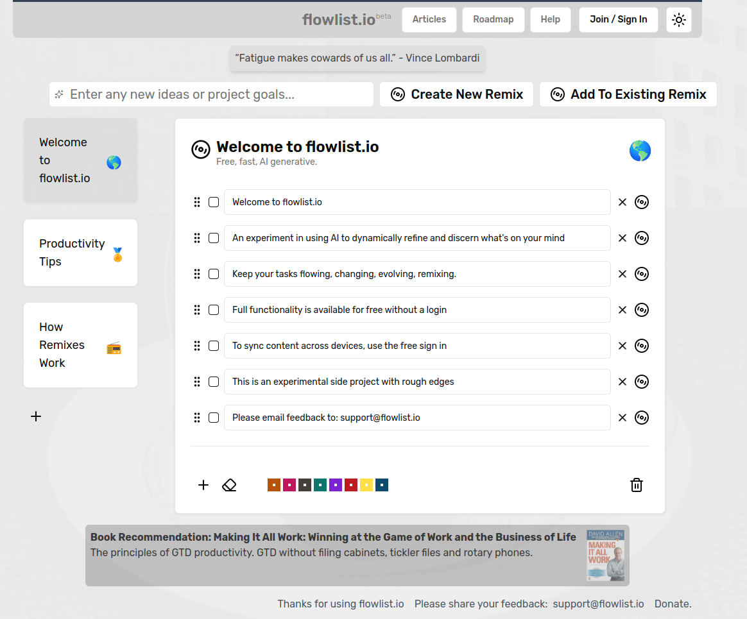Click the 'Making It All Work' book cover thumbnail
Screen dimensions: 747x619
(x=606, y=555)
